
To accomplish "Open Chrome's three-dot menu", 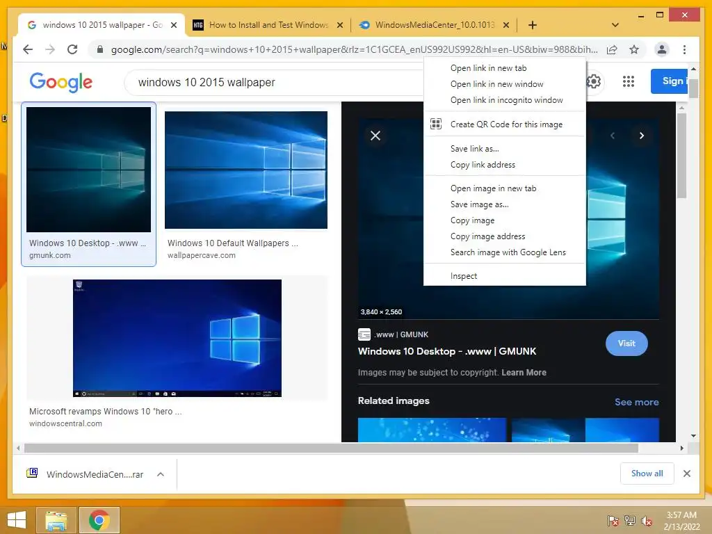I will (x=684, y=49).
